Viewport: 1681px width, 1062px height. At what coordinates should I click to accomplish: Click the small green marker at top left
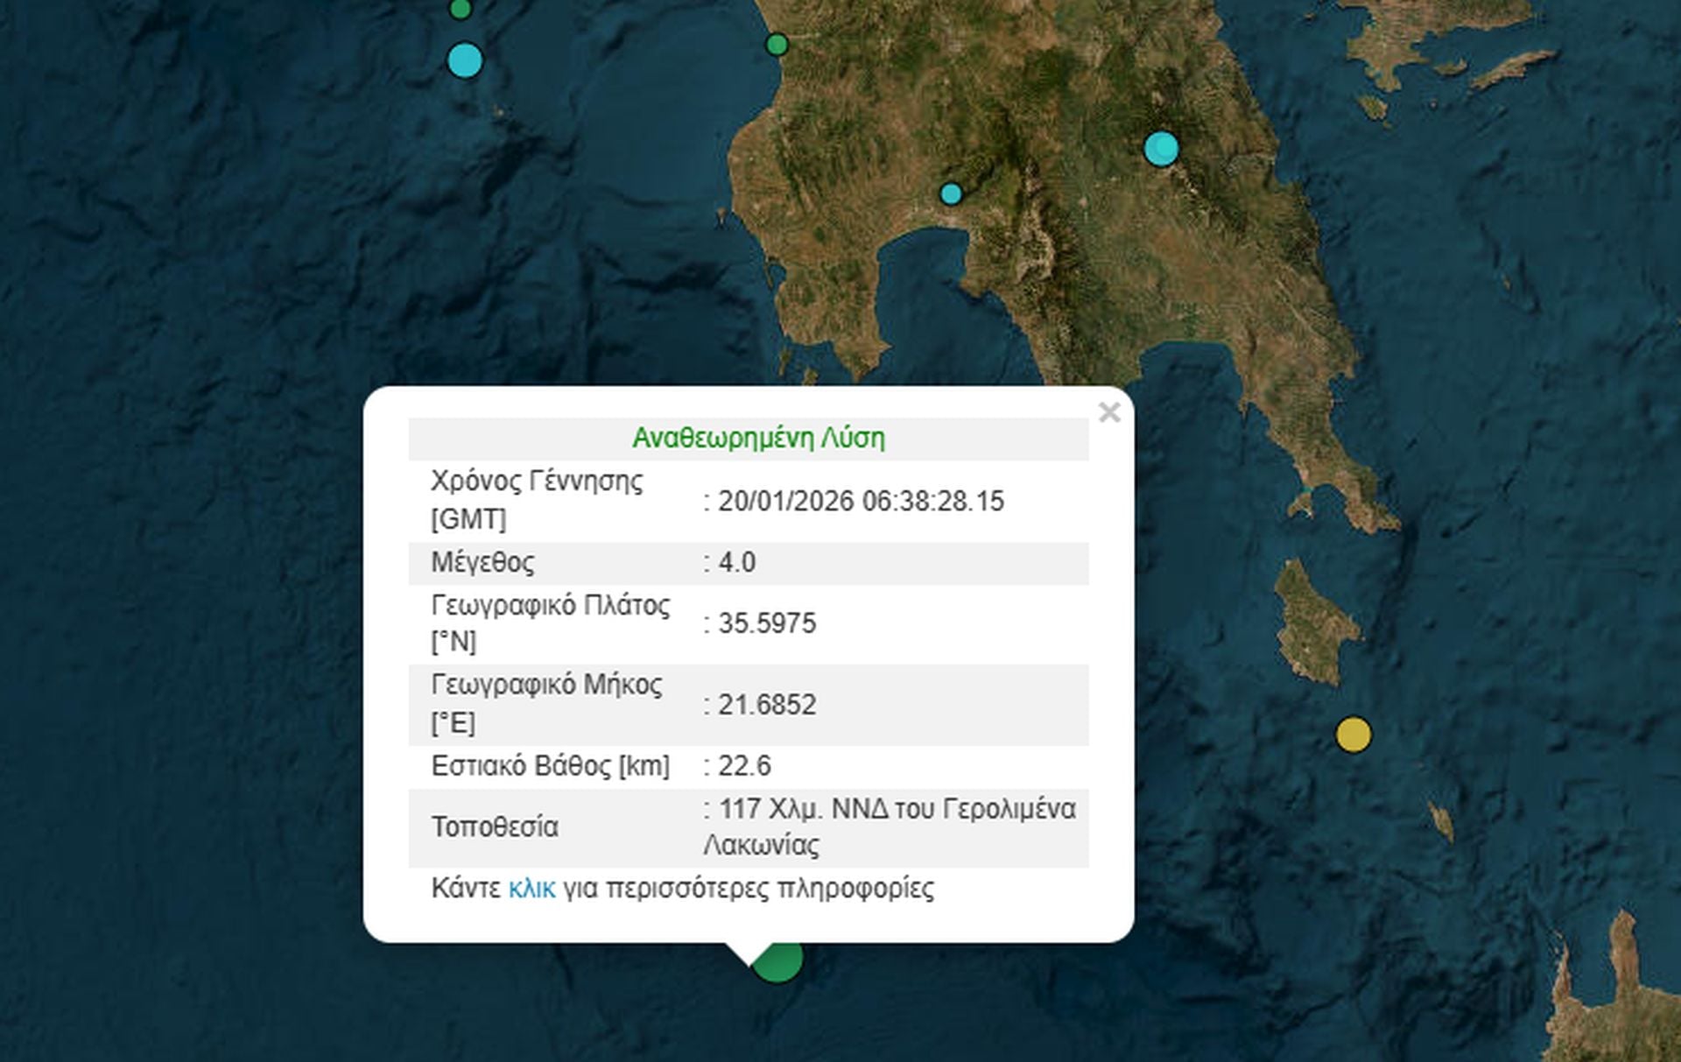pos(460,10)
